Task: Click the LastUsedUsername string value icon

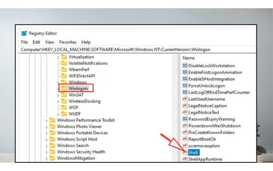Action: [x=185, y=99]
